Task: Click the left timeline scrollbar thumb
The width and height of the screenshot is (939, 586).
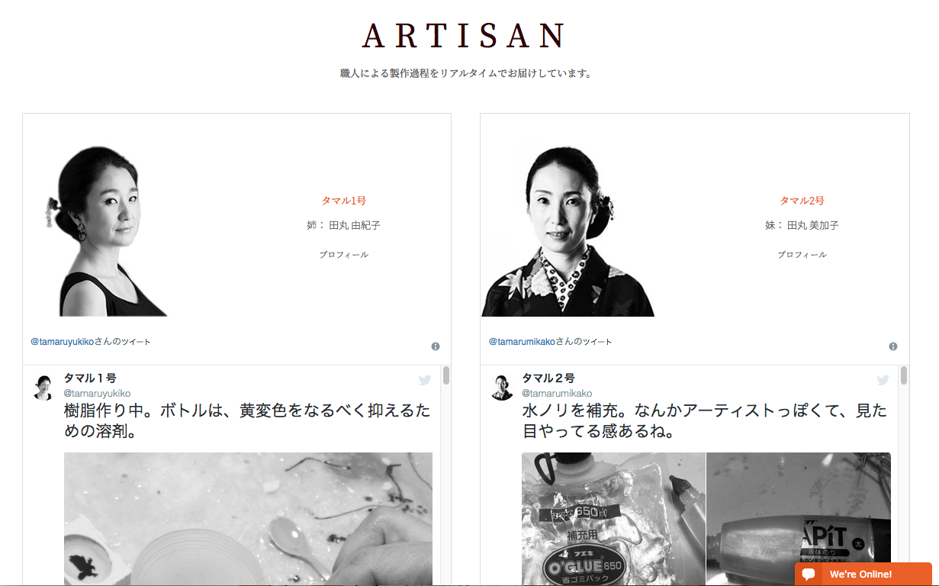Action: [445, 375]
